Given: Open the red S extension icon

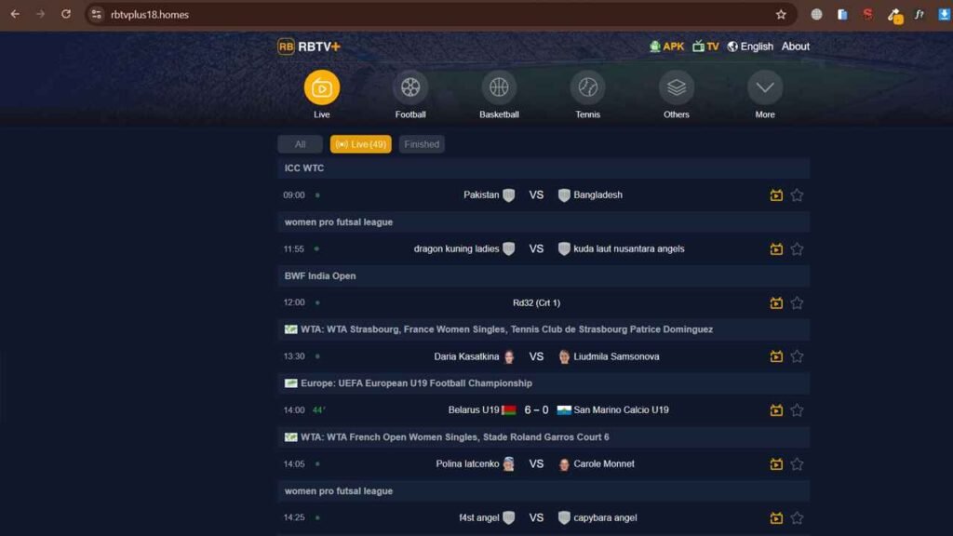Looking at the screenshot, I should pos(867,15).
